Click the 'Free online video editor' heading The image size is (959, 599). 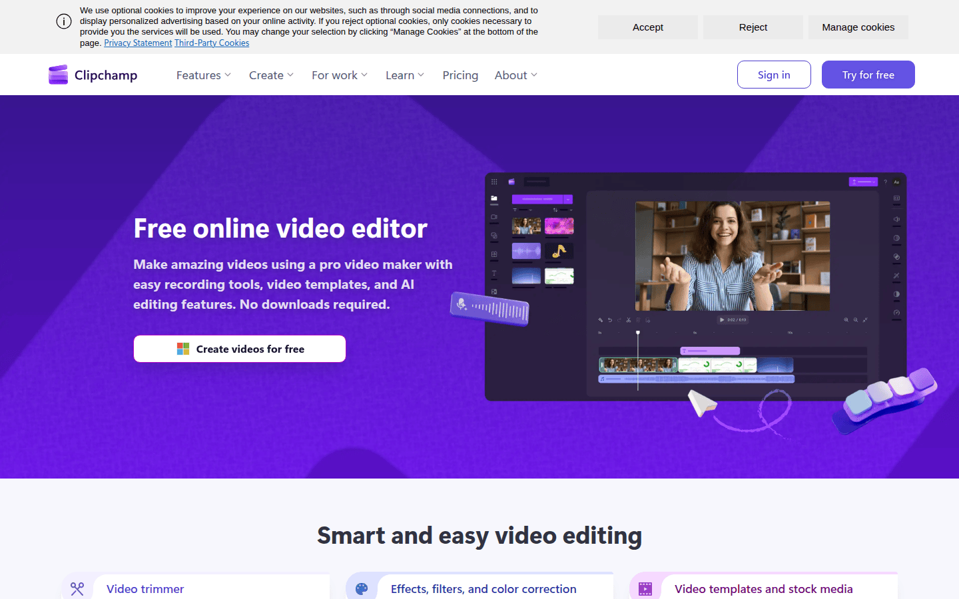[280, 228]
